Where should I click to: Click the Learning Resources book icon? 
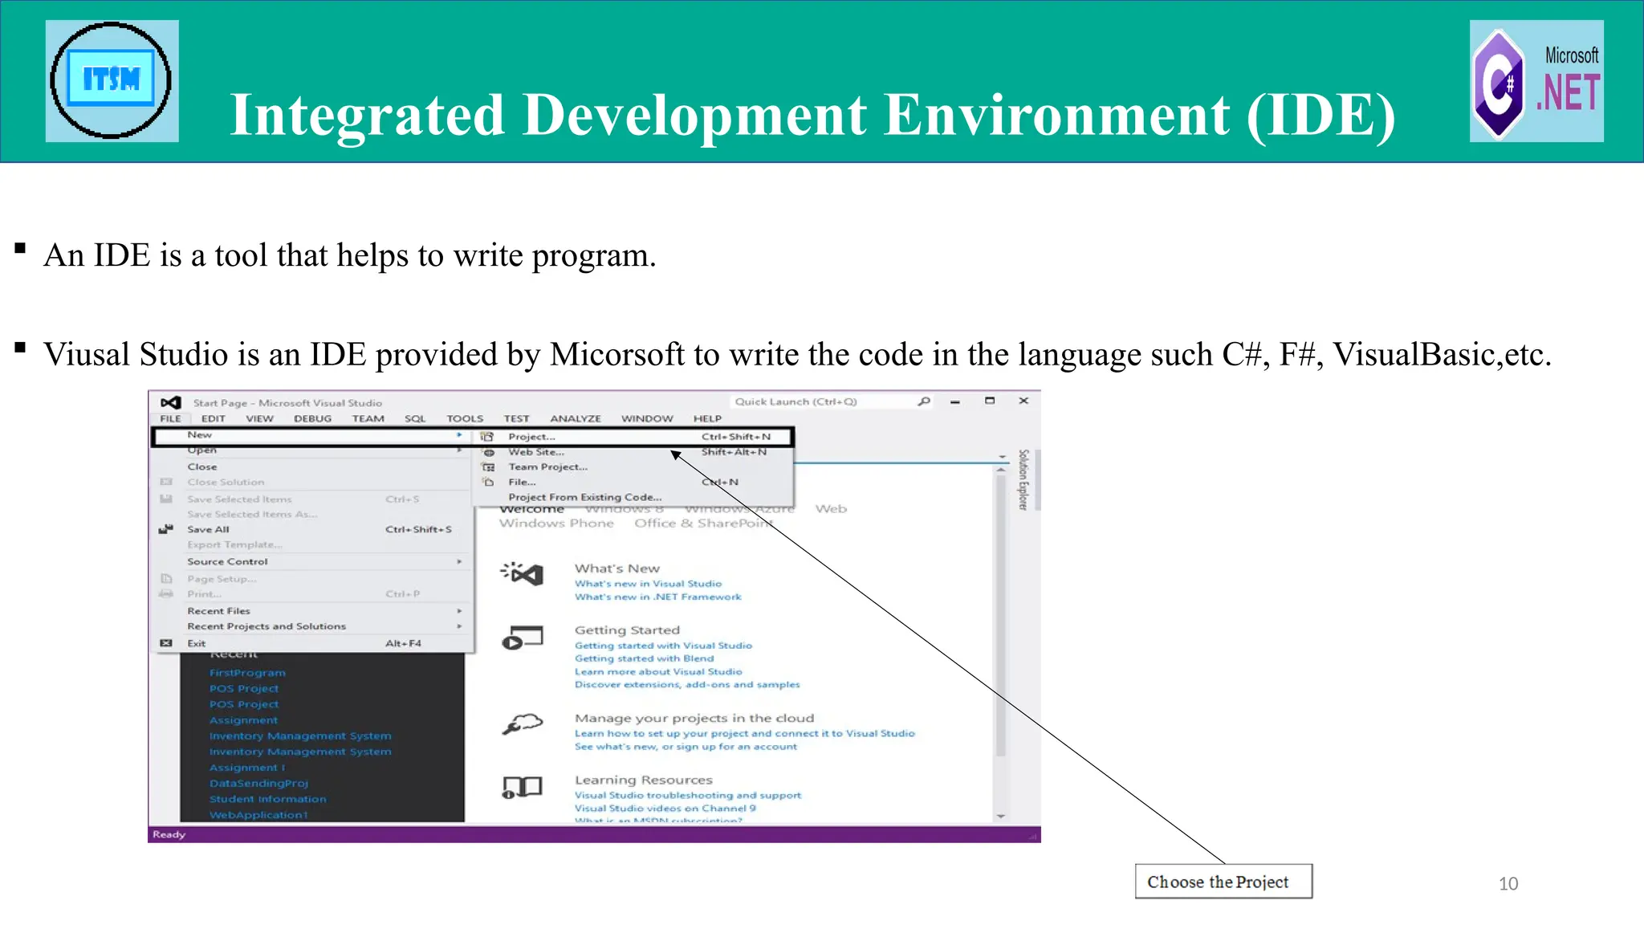click(x=523, y=787)
